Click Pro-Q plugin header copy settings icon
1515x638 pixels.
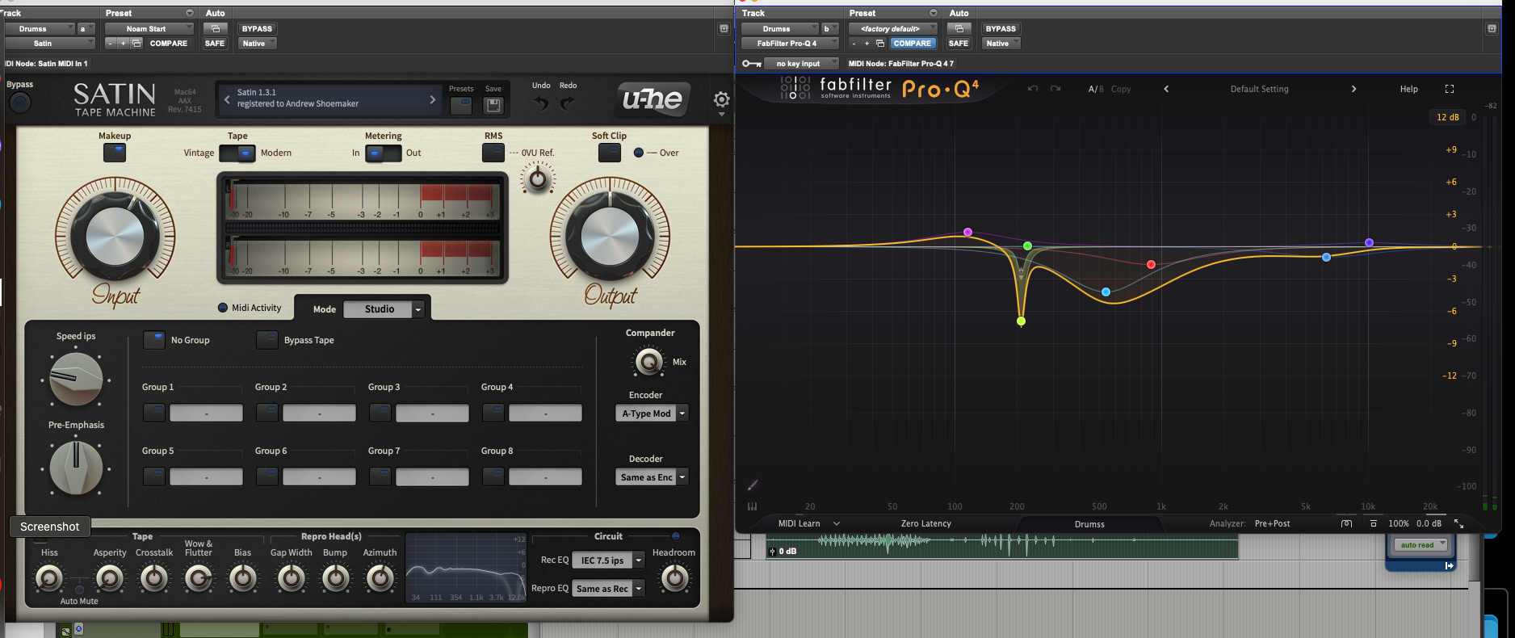(x=880, y=43)
